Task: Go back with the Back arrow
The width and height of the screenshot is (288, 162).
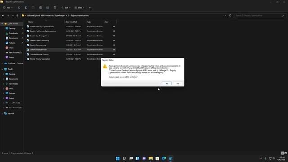Action: tap(3, 16)
